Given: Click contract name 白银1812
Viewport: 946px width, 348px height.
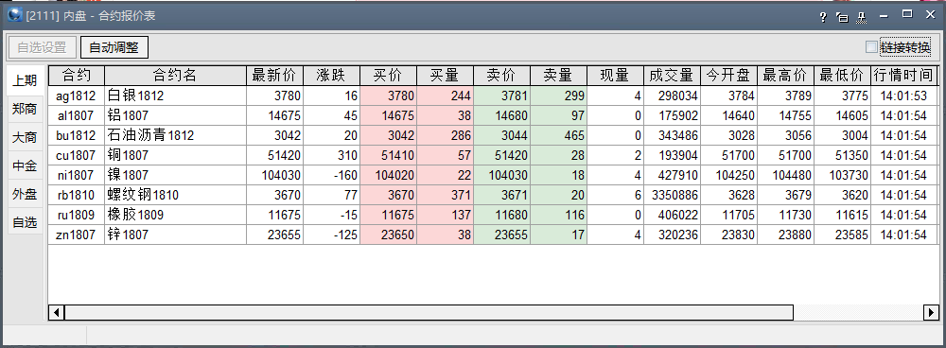Looking at the screenshot, I should 176,96.
